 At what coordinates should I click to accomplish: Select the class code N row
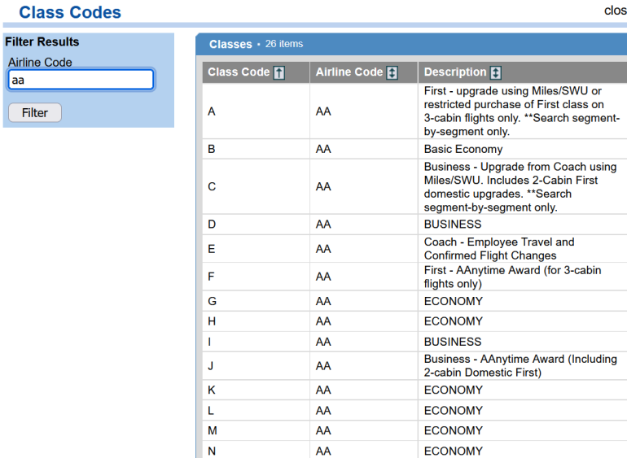point(212,451)
